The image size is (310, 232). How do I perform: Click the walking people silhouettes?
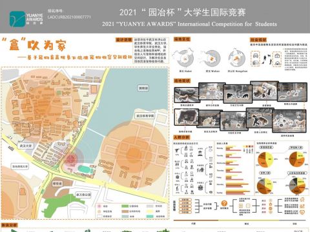[x=267, y=59]
